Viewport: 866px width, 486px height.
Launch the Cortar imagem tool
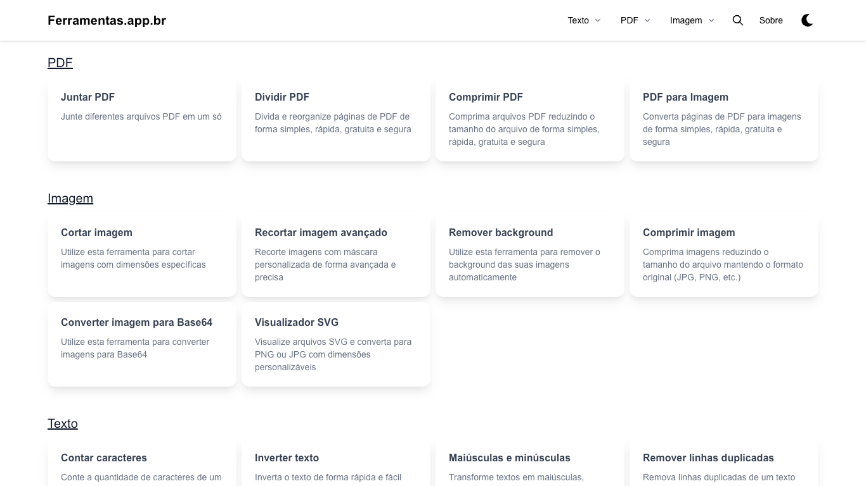pos(142,256)
